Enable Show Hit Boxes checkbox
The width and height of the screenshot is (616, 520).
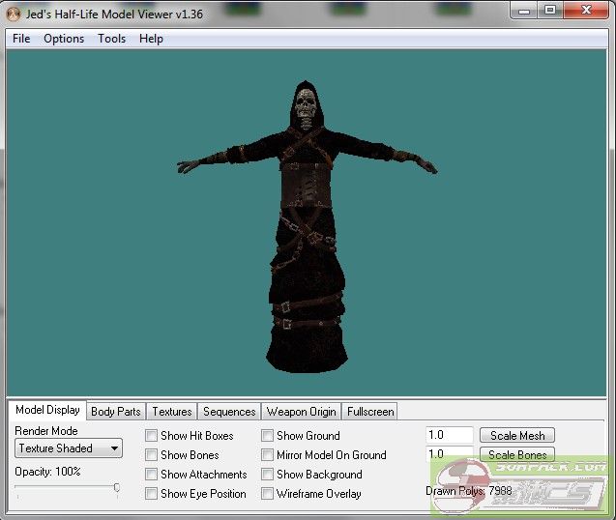(x=151, y=436)
